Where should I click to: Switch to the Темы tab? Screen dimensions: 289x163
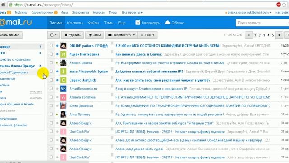pos(108,23)
